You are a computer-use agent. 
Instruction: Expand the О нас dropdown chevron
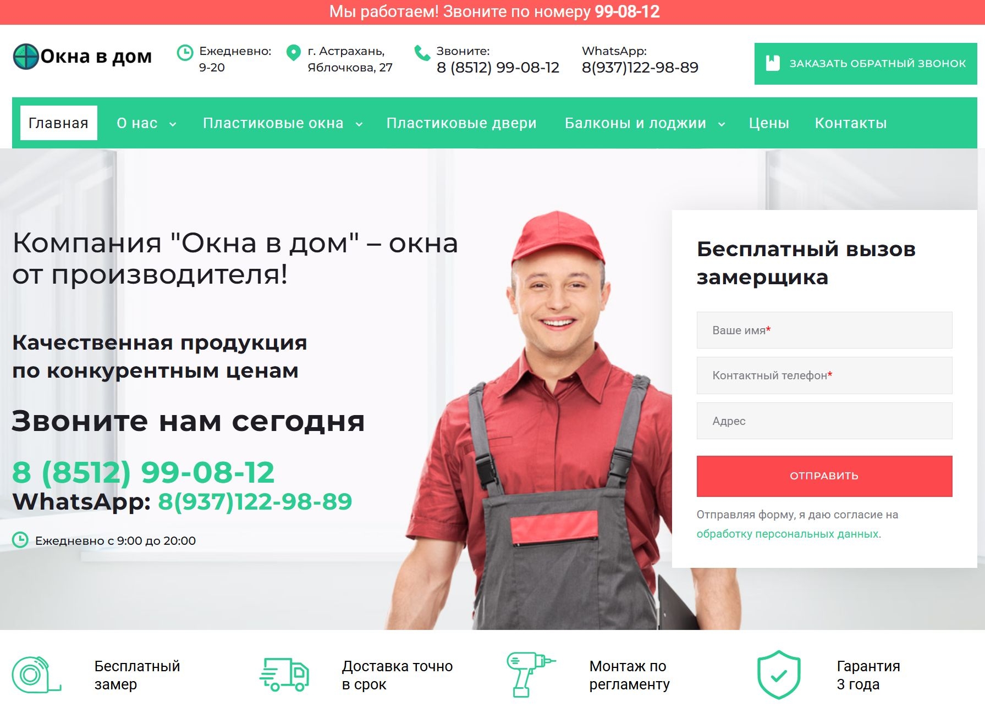tap(173, 124)
